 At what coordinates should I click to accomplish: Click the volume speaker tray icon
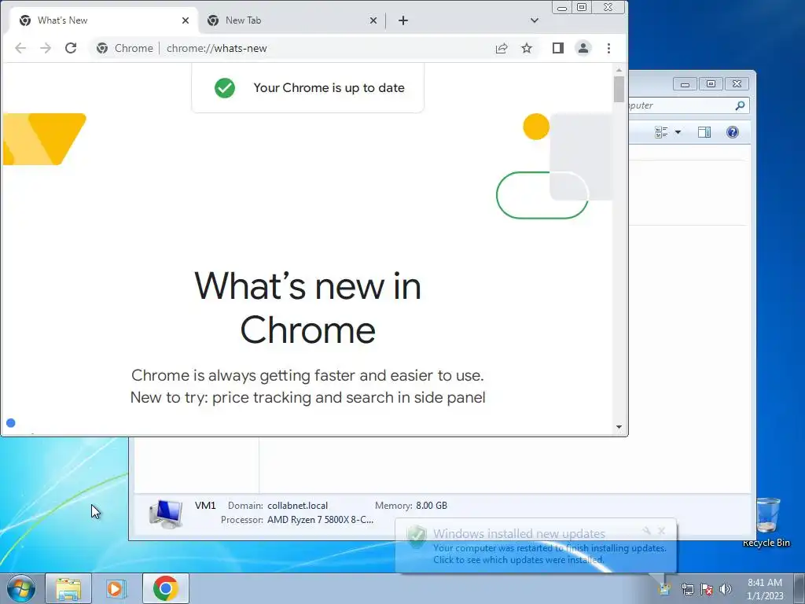click(x=726, y=589)
